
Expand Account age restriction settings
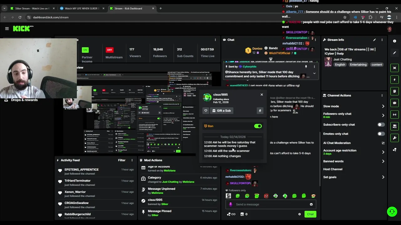pos(383,152)
